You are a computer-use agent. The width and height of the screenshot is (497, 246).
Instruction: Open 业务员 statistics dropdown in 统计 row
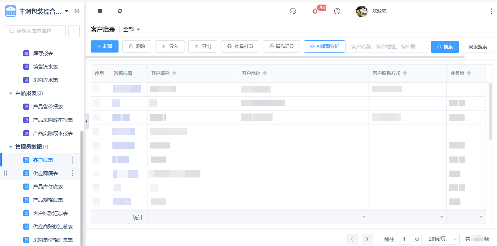[x=481, y=217]
